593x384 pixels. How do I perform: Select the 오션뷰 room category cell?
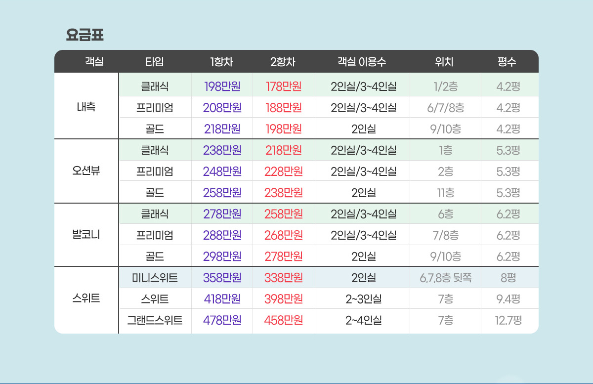click(x=86, y=171)
